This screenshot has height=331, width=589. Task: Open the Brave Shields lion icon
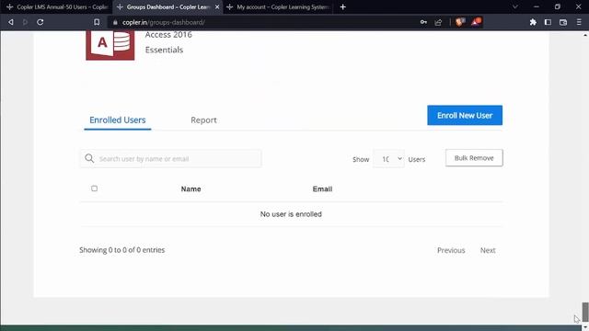pyautogui.click(x=459, y=22)
